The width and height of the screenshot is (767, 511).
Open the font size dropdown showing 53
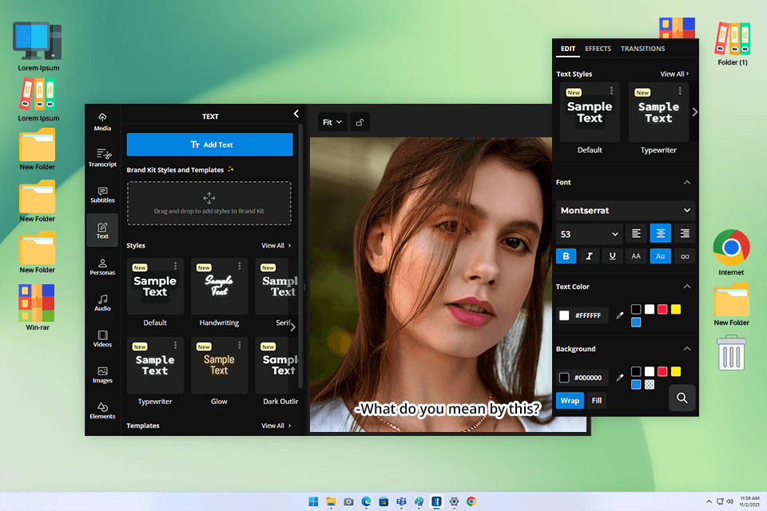click(589, 233)
